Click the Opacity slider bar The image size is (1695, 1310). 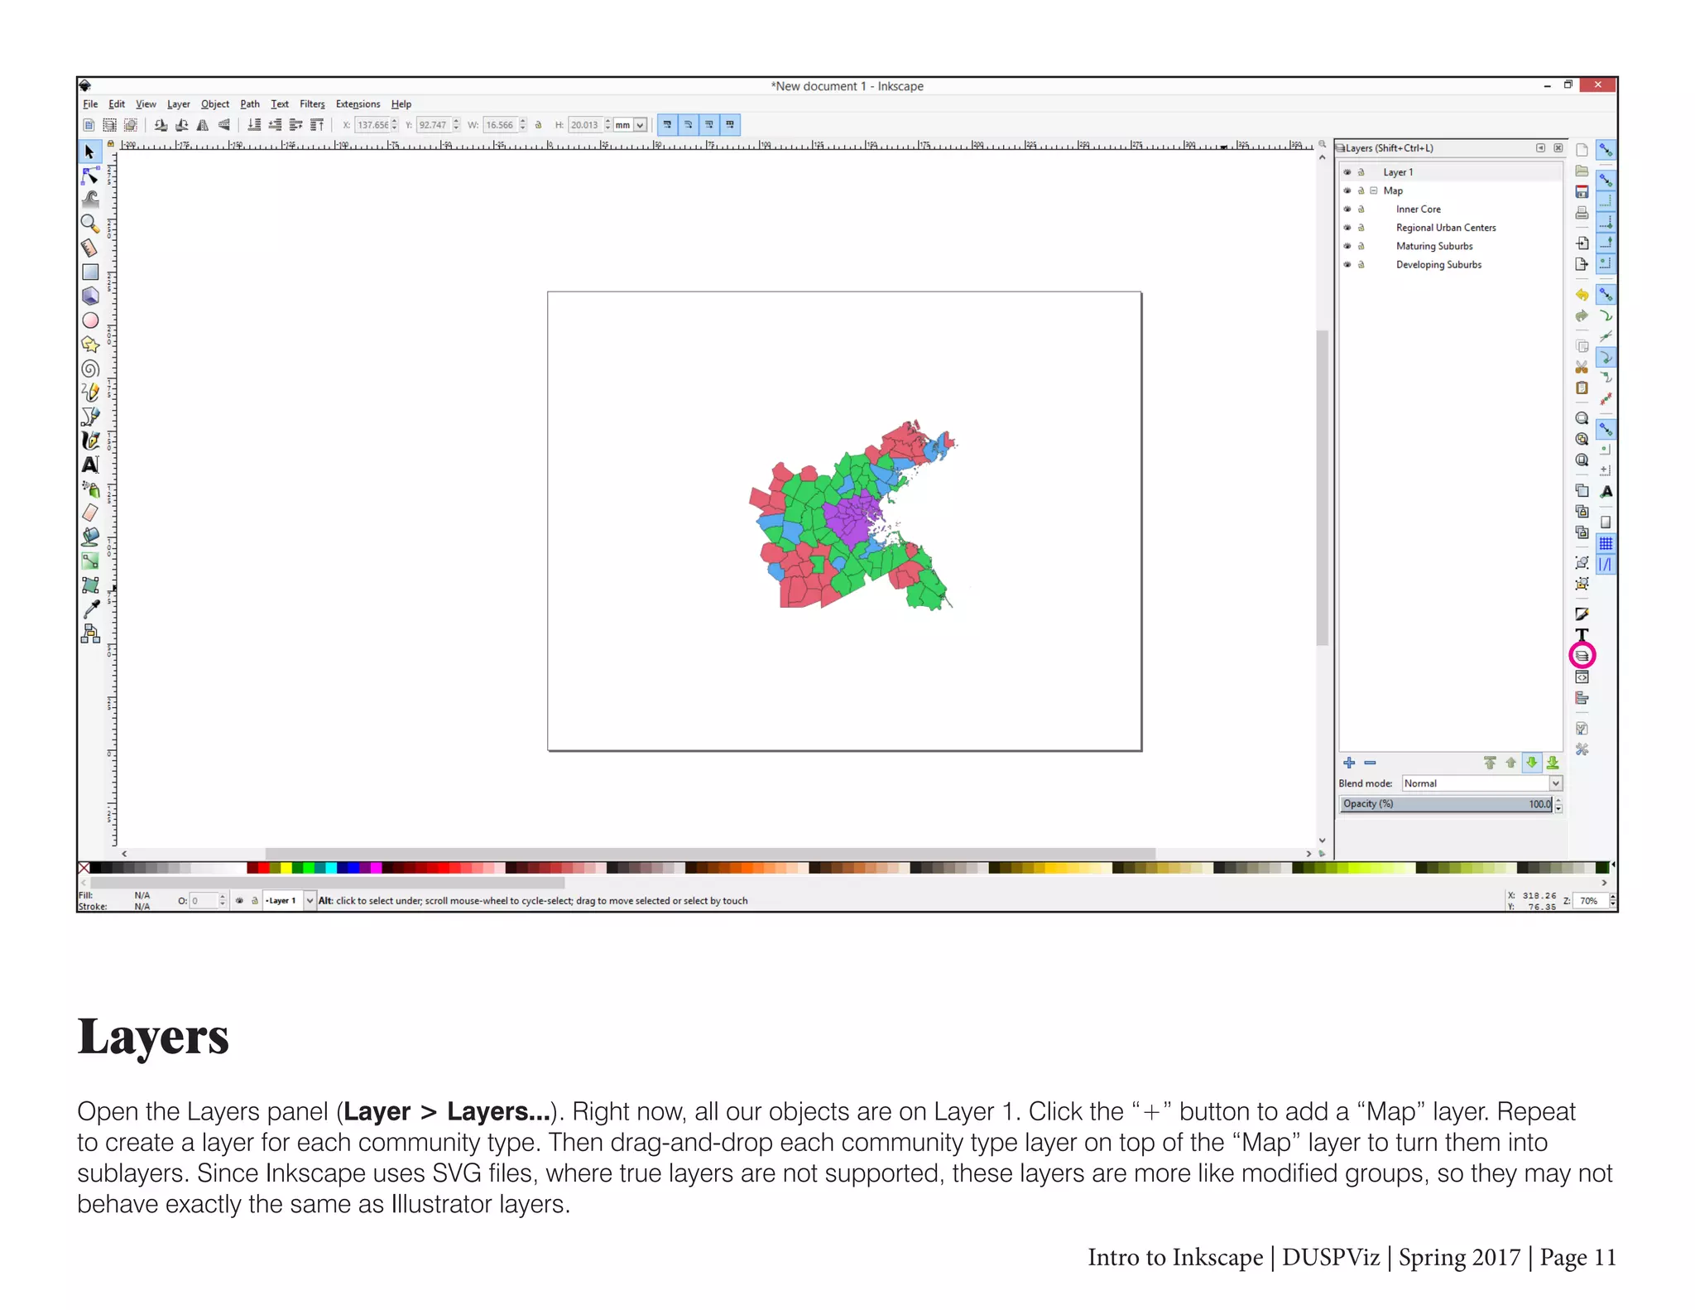[1446, 804]
